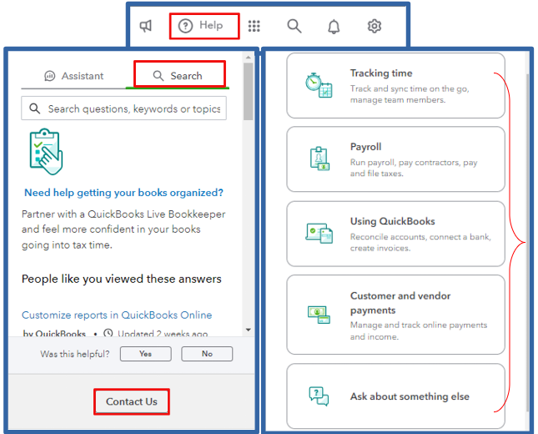Answer Yes to 'Was this helpful?'
The height and width of the screenshot is (434, 538).
145,354
